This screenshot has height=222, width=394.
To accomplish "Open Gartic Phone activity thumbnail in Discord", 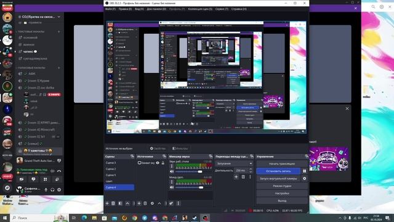I will click(329, 159).
